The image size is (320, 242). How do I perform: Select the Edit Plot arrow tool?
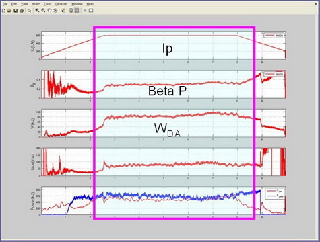click(30, 11)
